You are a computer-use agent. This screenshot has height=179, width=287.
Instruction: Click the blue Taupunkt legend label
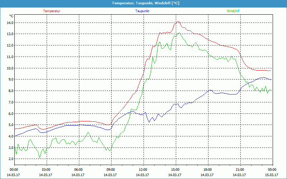[x=142, y=11]
